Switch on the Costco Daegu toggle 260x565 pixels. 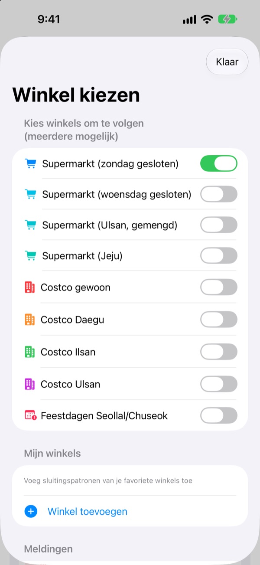pyautogui.click(x=219, y=320)
